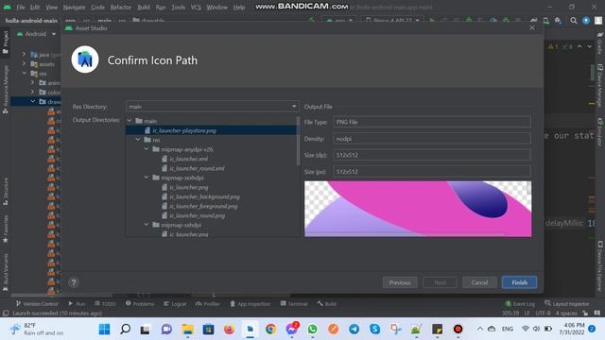
Task: Collapse the mipmap-xxhdpi folder
Action: click(x=147, y=178)
